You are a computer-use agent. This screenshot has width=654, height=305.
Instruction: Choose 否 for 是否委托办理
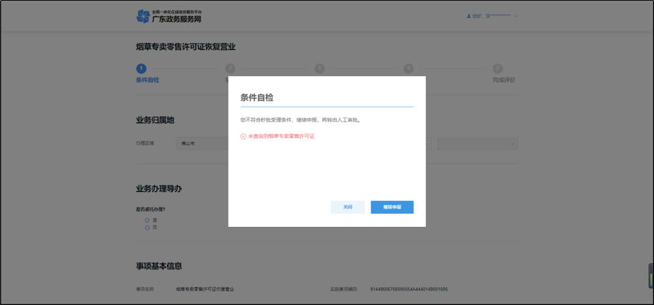point(146,227)
